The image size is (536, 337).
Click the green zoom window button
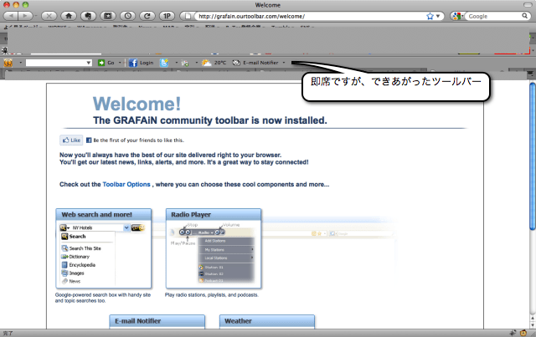tap(25, 5)
